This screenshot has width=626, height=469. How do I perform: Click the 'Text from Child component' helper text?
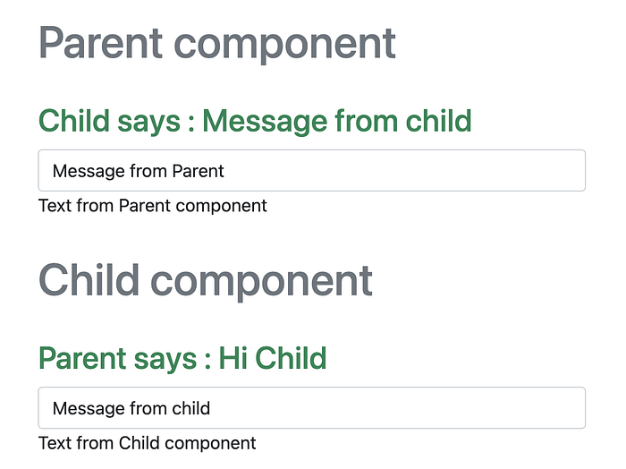coord(147,443)
